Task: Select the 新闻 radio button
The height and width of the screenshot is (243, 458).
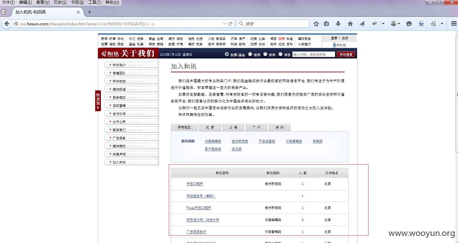Action: pyautogui.click(x=265, y=54)
